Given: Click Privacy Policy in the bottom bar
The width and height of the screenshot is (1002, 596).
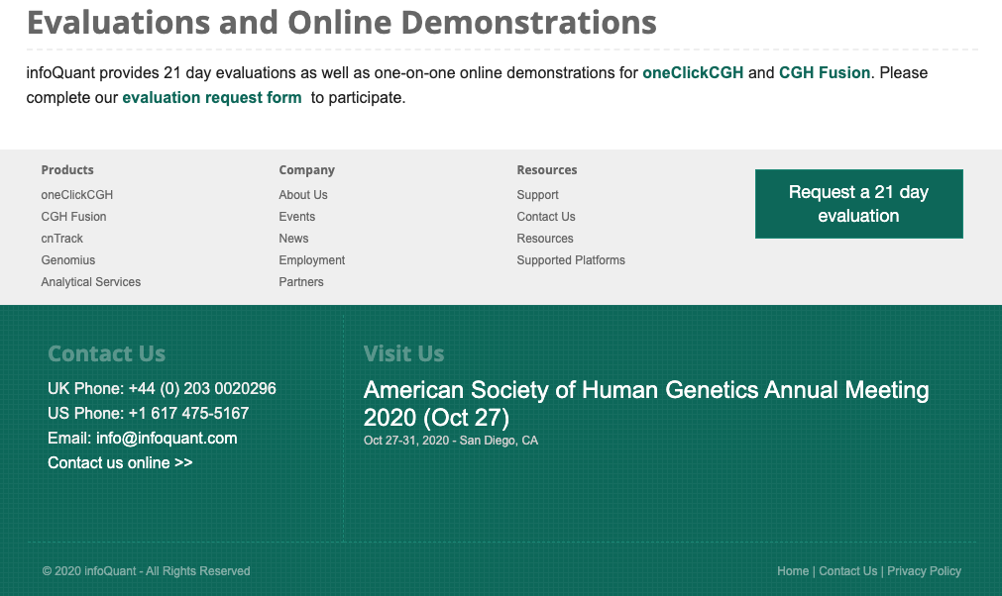Looking at the screenshot, I should click(x=924, y=571).
